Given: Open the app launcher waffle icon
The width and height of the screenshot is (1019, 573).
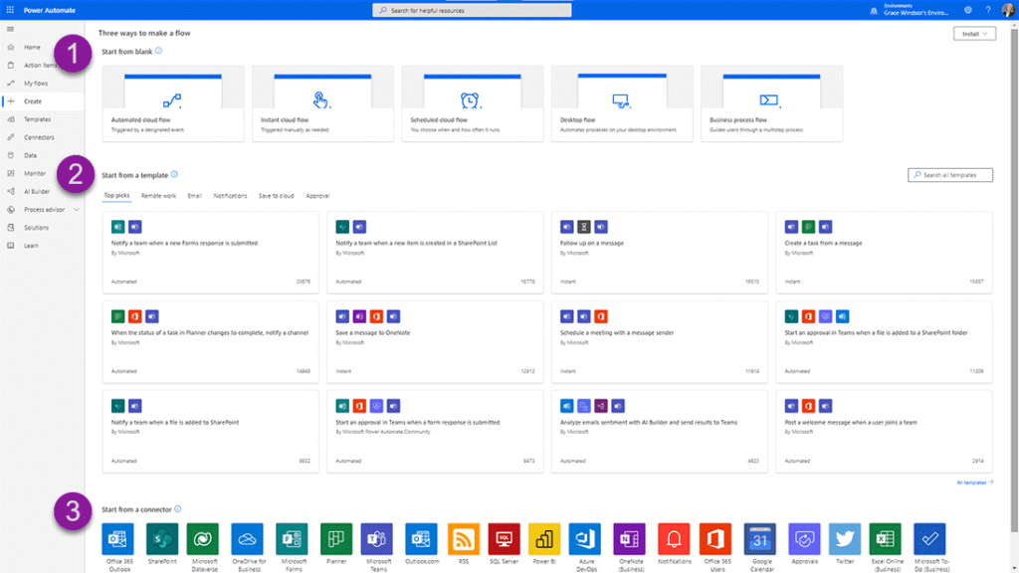Looking at the screenshot, I should click(10, 10).
